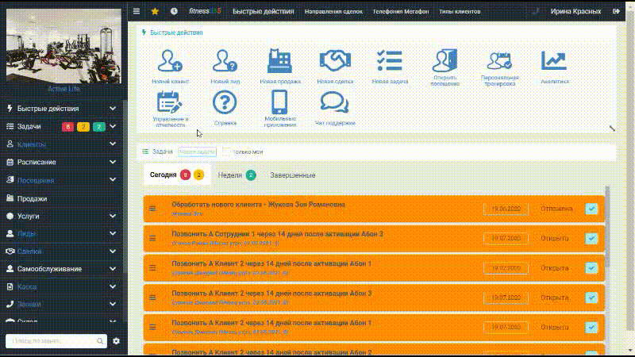Expand the Расписание sidebar section
This screenshot has height=357, width=635.
pos(113,162)
